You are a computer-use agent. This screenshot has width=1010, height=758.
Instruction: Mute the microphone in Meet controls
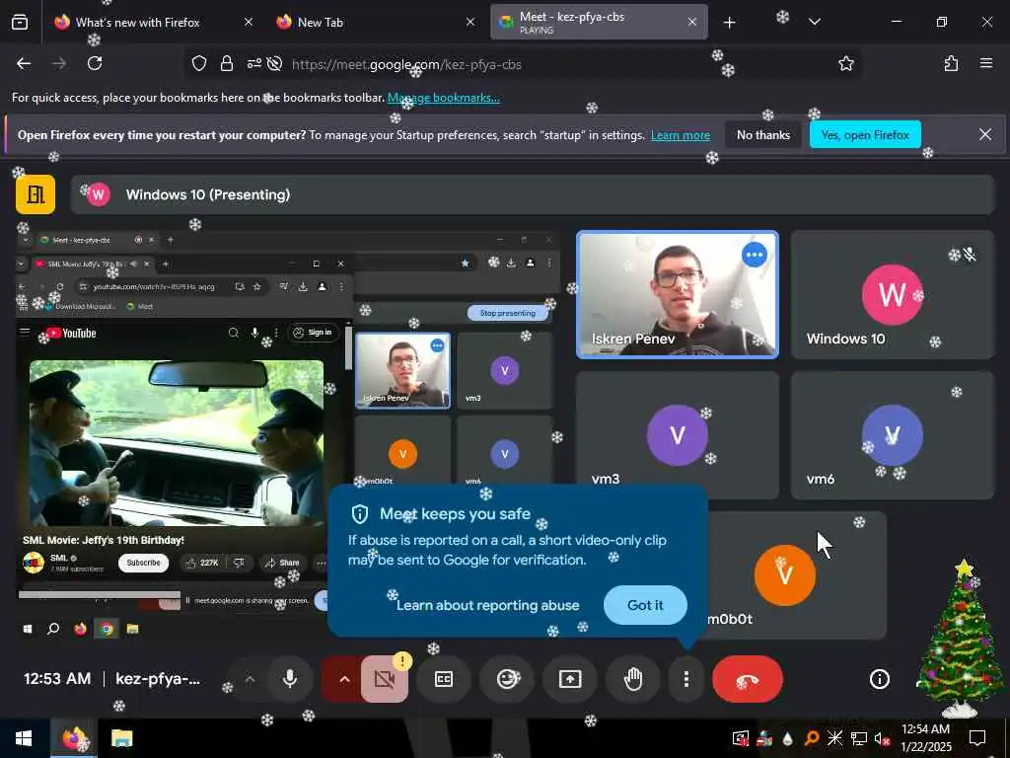click(x=290, y=679)
